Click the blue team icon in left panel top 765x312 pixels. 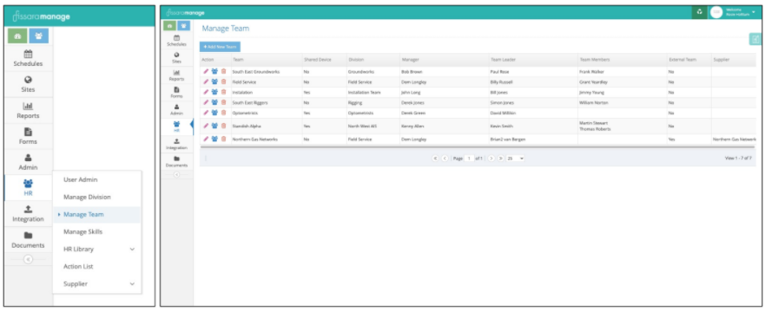[x=38, y=36]
